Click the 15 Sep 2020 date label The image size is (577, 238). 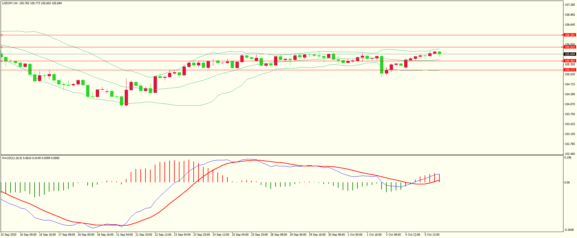point(9,235)
